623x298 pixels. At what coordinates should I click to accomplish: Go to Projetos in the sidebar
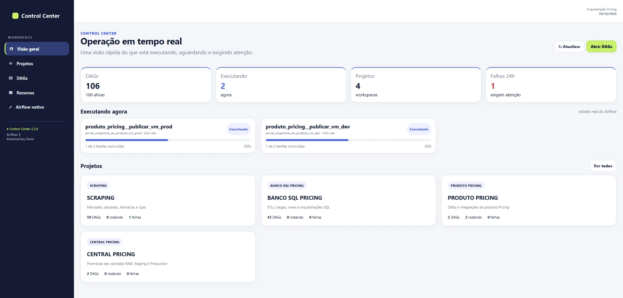coord(37,64)
